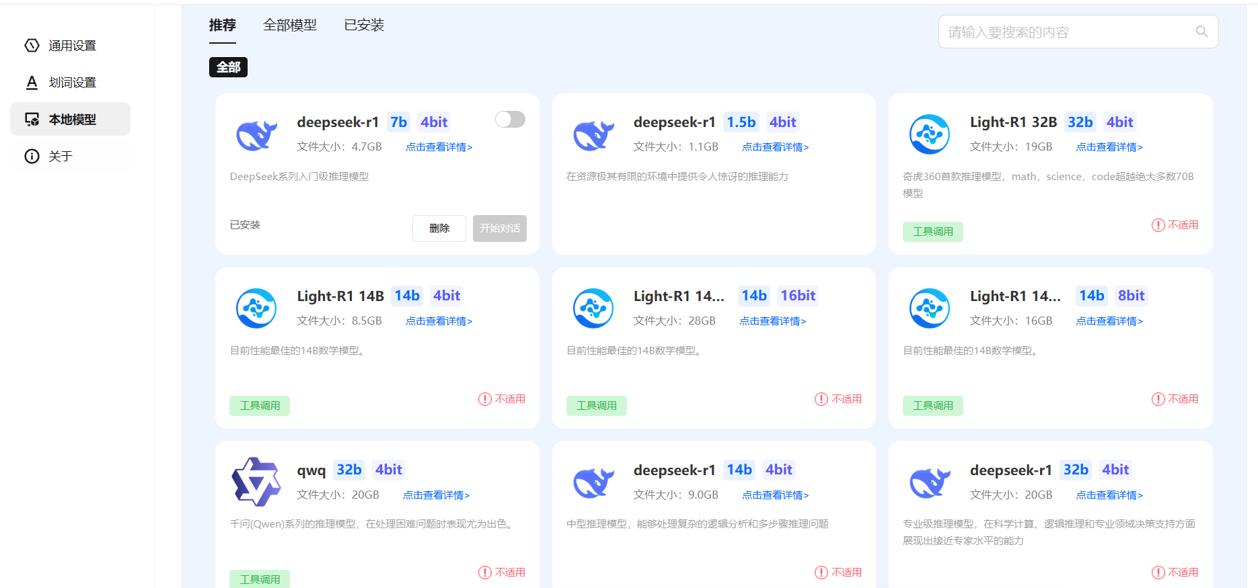
Task: Click the deepseek-r1 32b whale logo
Action: 930,482
